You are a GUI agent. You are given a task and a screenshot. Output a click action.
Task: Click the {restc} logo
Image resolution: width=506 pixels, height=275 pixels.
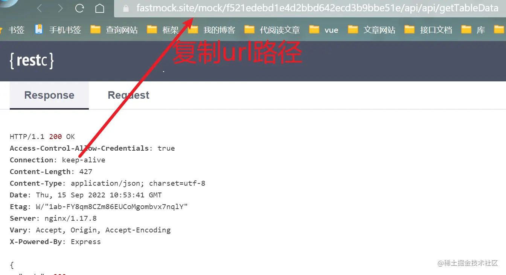[32, 60]
